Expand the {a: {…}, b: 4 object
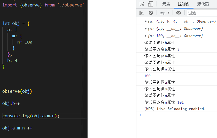The width and height of the screenshot is (217, 138). click(x=145, y=21)
